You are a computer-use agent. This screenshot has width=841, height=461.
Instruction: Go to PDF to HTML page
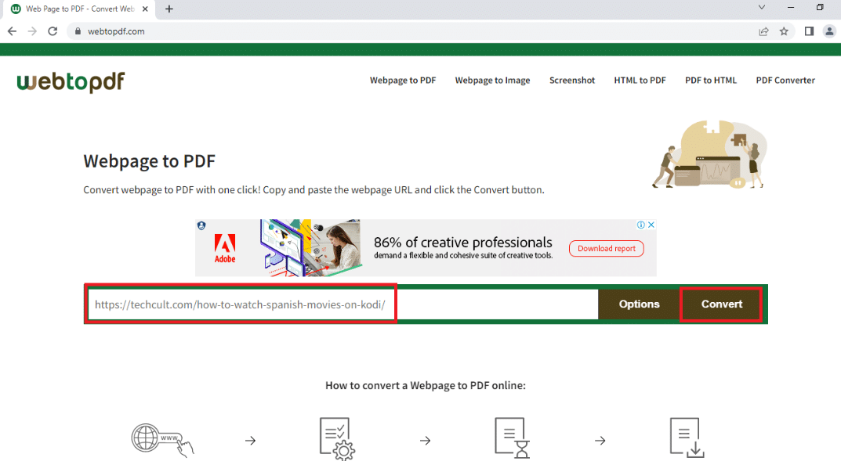[711, 81]
